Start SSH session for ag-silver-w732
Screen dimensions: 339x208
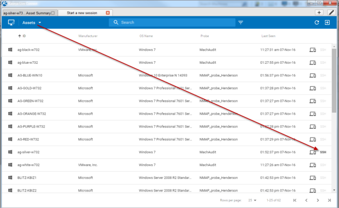click(323, 152)
